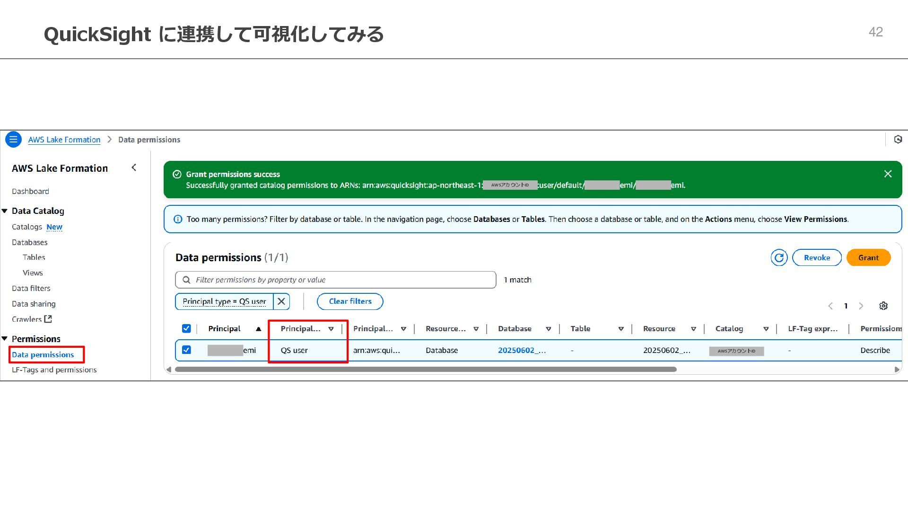This screenshot has height=511, width=908.
Task: Open table preferences gear icon
Action: click(x=883, y=306)
